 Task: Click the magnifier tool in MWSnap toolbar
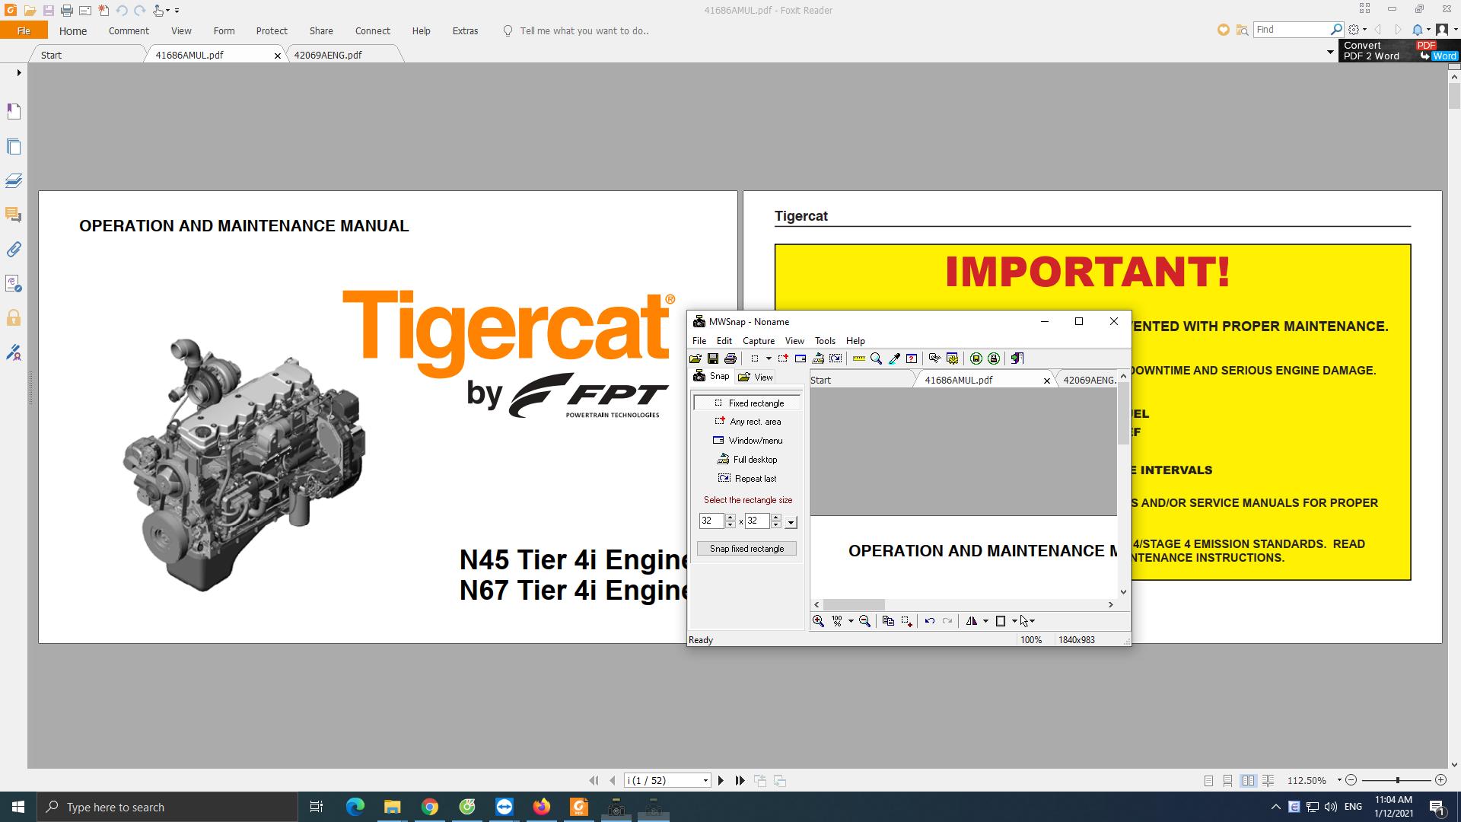pos(875,358)
